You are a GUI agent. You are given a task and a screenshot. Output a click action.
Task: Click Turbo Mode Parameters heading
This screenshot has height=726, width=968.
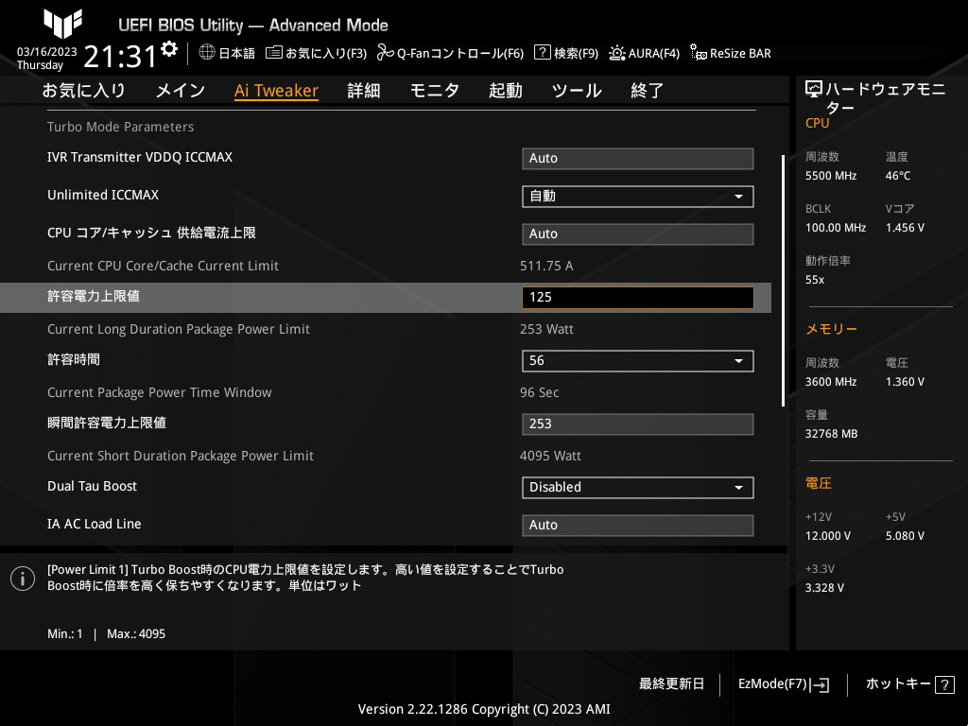point(120,128)
